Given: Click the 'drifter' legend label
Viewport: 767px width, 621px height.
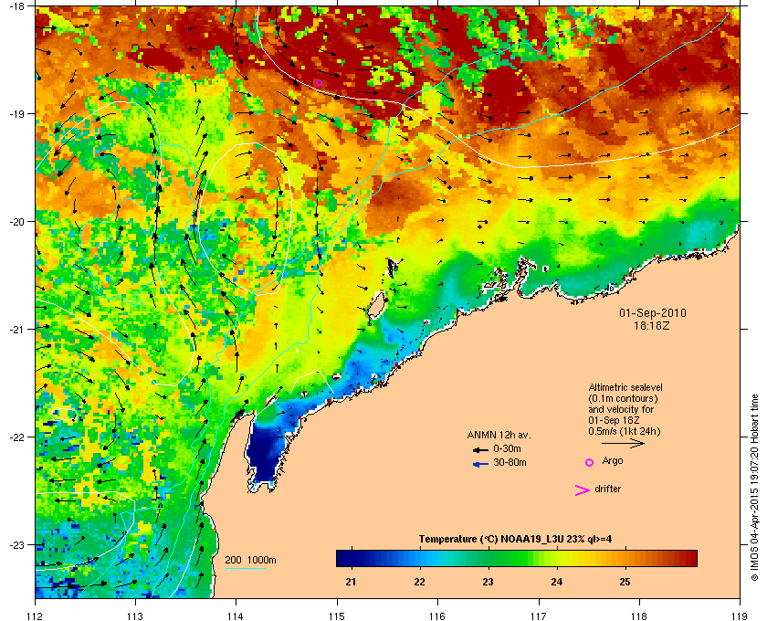Looking at the screenshot, I should [607, 489].
